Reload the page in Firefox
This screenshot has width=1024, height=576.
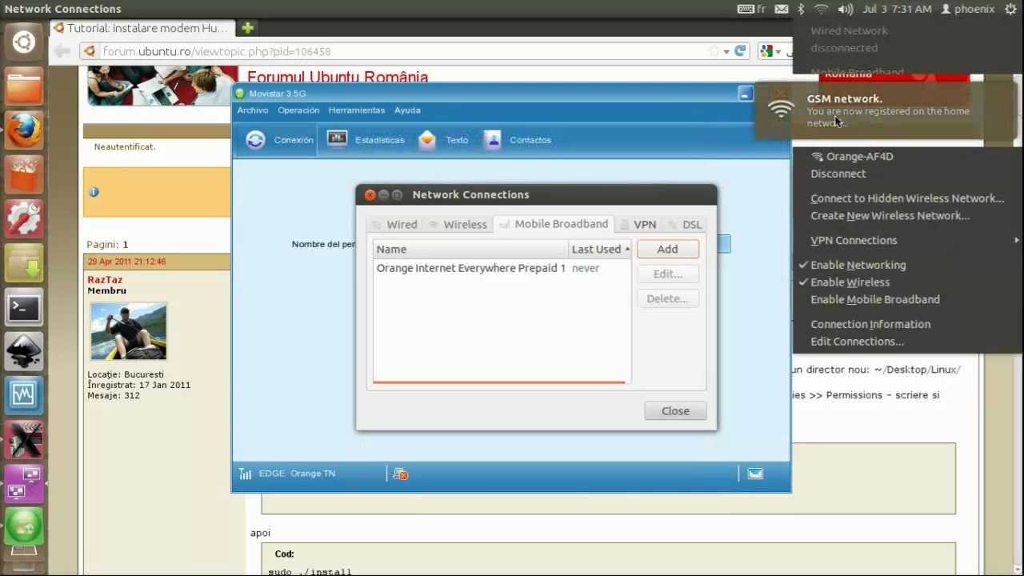coord(741,51)
